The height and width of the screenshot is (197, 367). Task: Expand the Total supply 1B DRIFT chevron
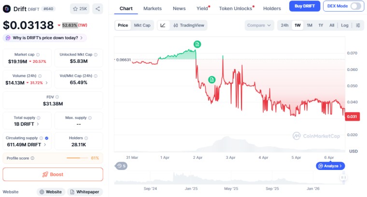[38, 124]
